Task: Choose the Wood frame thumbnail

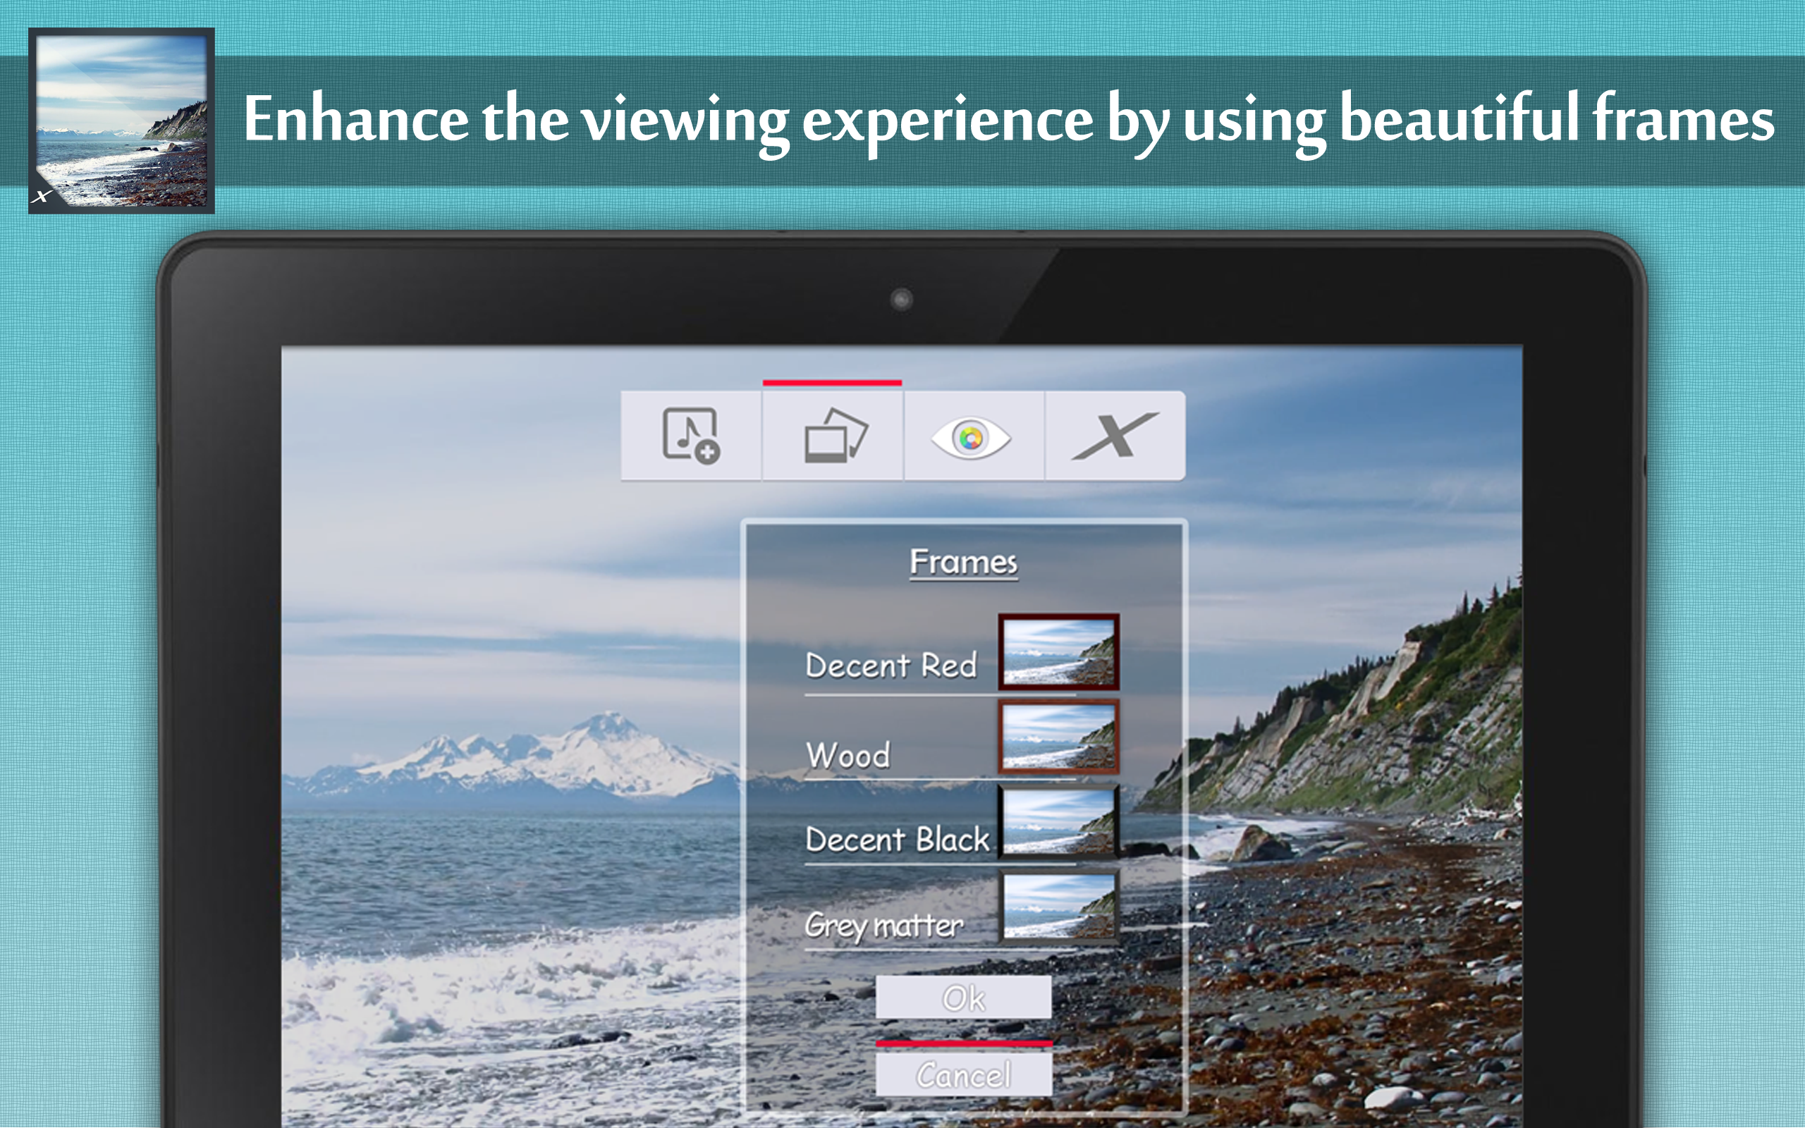Action: pos(1058,736)
